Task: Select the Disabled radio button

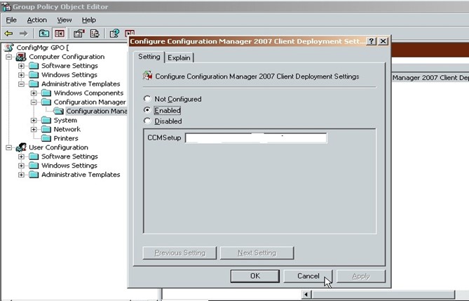Action: [x=147, y=121]
